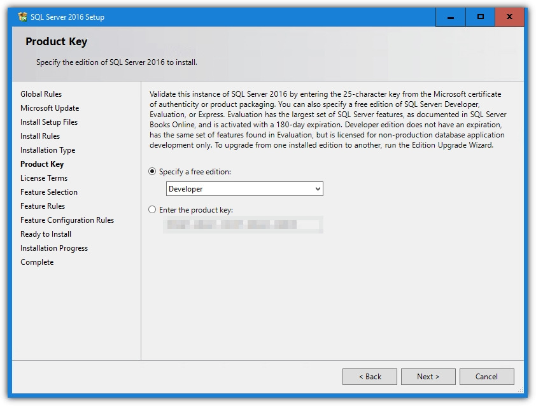This screenshot has width=536, height=406.
Task: Click the Product Key page heading
Action: 57,42
